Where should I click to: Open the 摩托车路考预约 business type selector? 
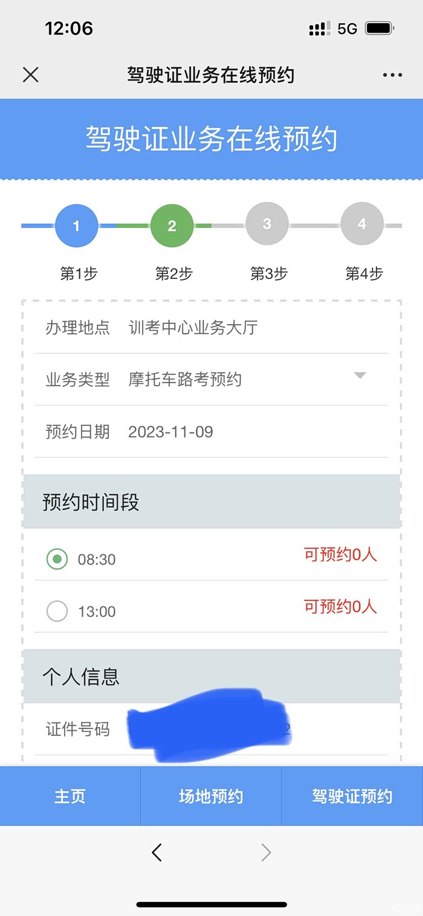(x=185, y=379)
